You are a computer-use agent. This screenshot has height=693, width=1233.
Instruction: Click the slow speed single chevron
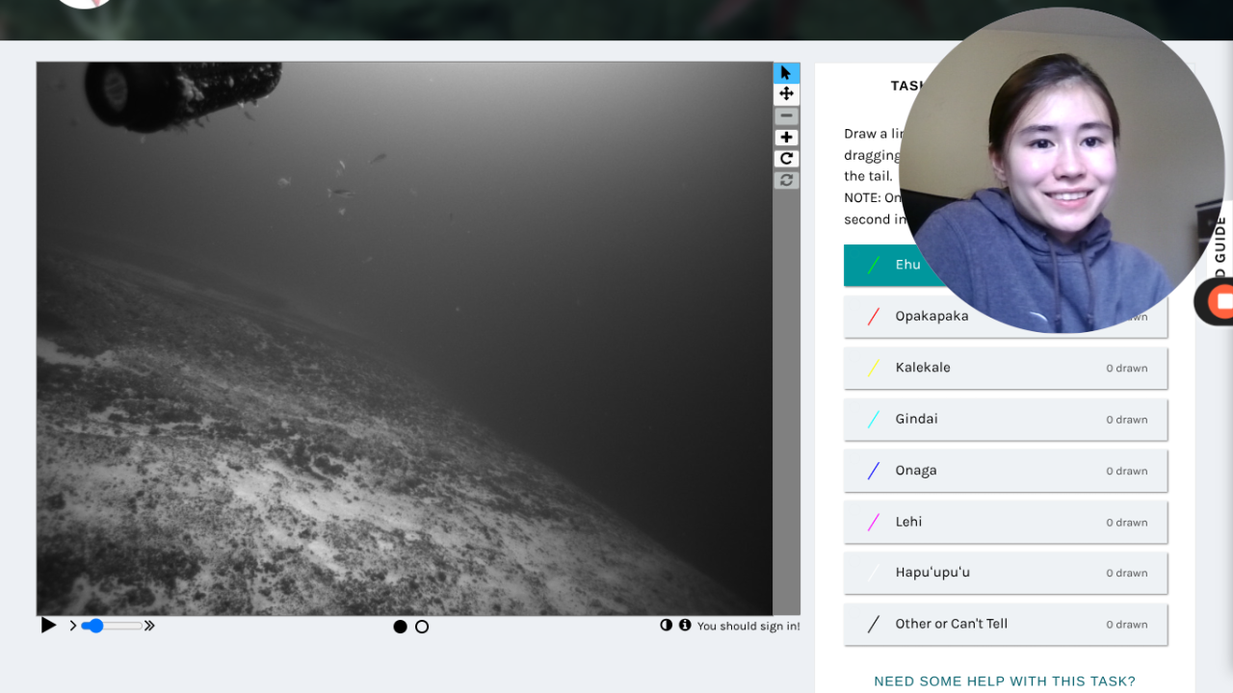[72, 626]
